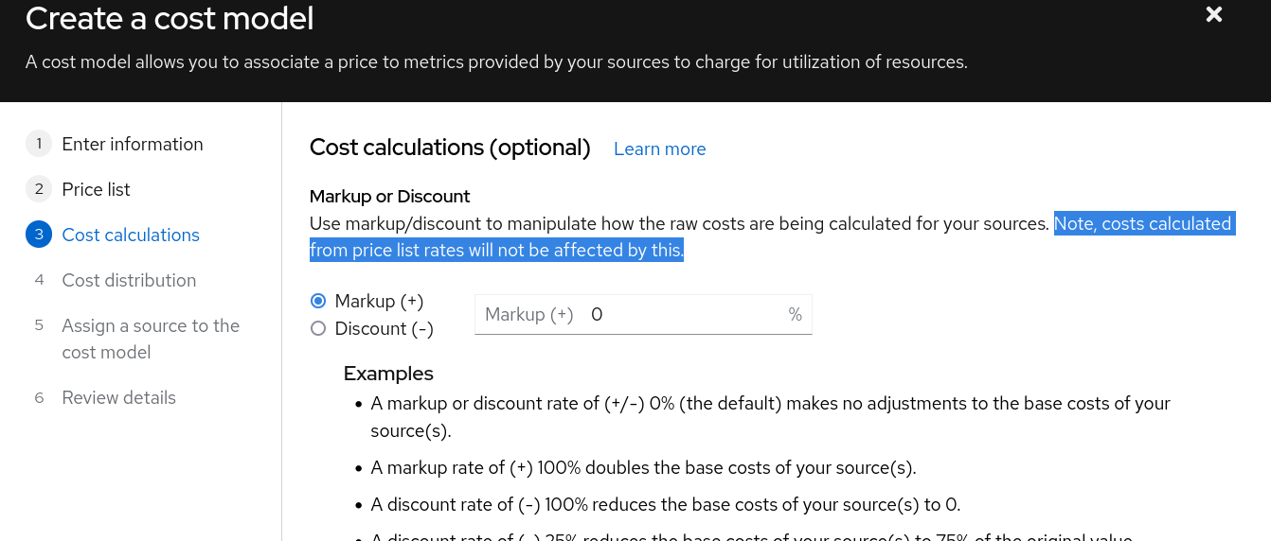This screenshot has width=1271, height=541.
Task: Click the step 2 number badge
Action: click(39, 189)
